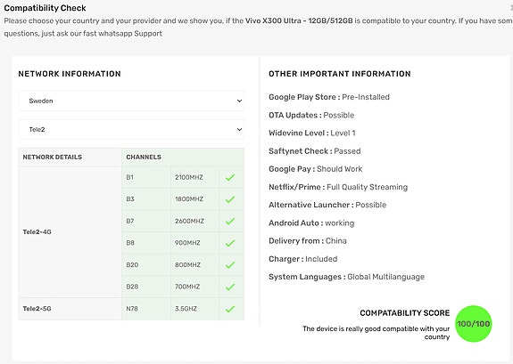Click the green checkmark for B1 2100MHZ
Viewport: 513px width, 364px height.
click(x=230, y=177)
